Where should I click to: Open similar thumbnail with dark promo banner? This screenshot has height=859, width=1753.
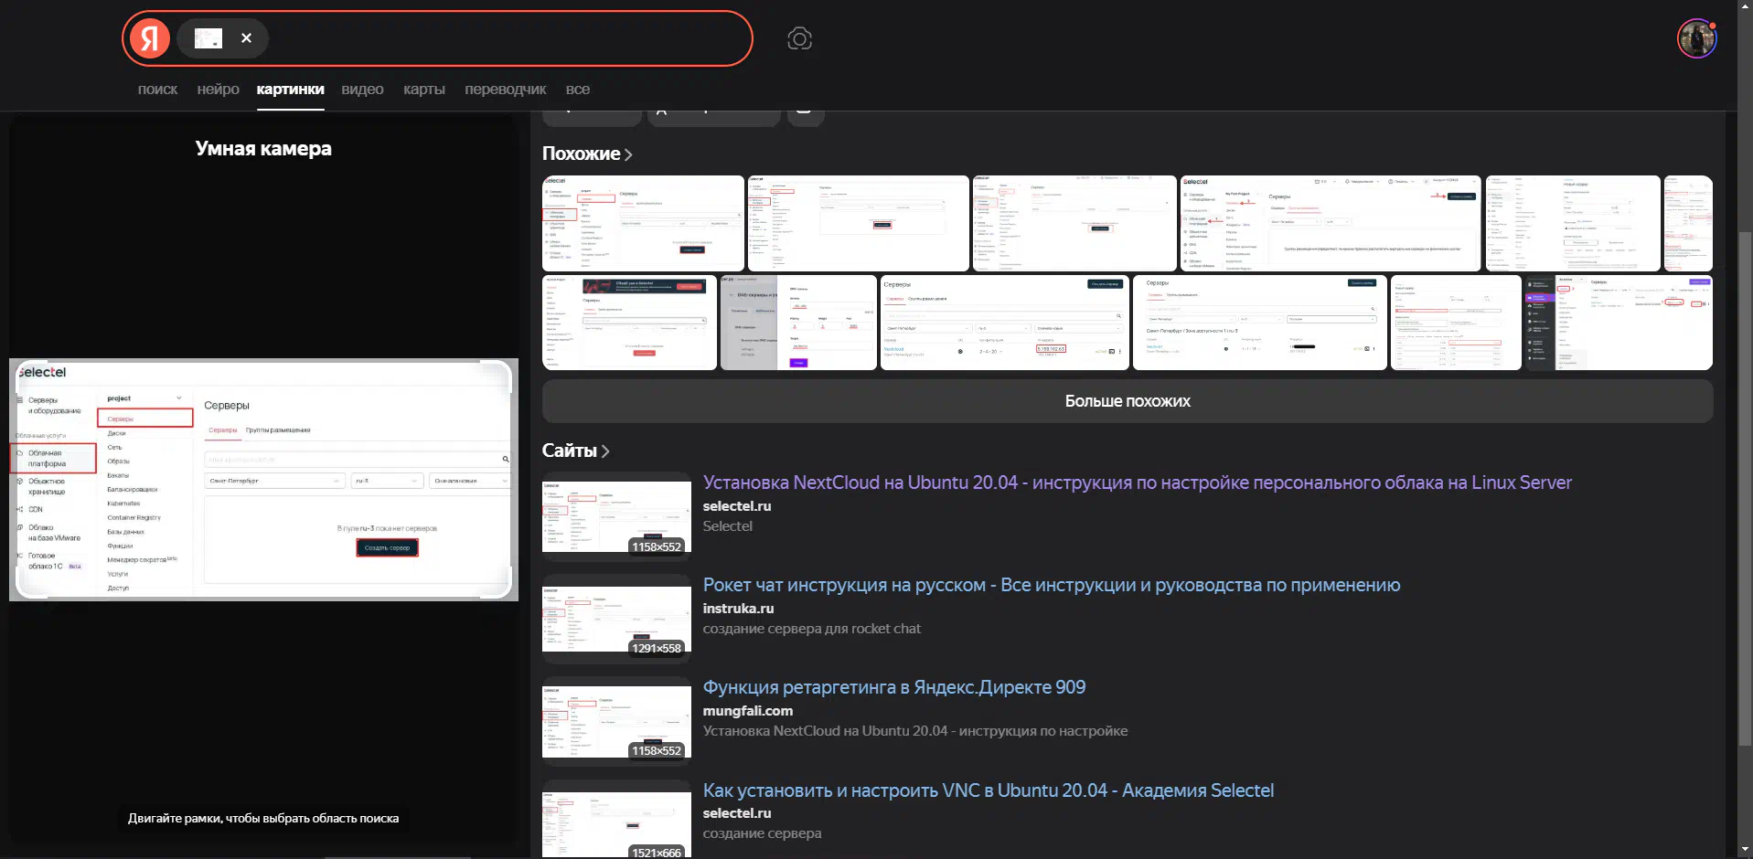629,323
